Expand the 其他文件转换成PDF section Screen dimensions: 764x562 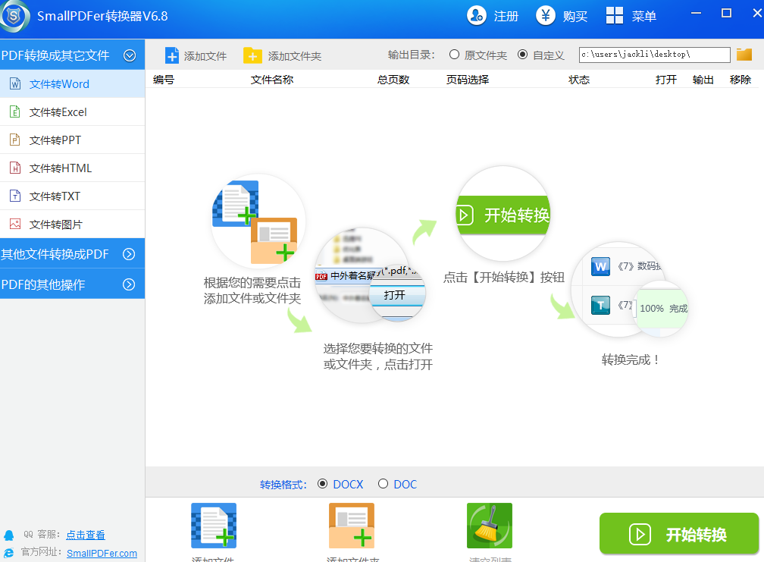pyautogui.click(x=129, y=254)
